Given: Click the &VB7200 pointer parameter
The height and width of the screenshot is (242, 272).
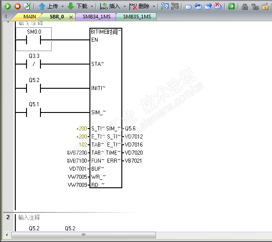Looking at the screenshot, I should click(77, 153).
